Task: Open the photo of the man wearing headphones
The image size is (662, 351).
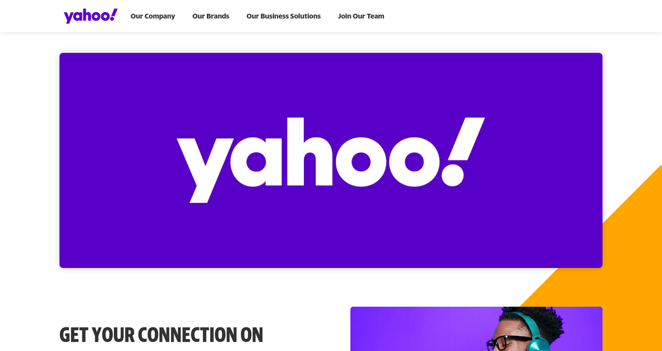Action: pyautogui.click(x=476, y=329)
